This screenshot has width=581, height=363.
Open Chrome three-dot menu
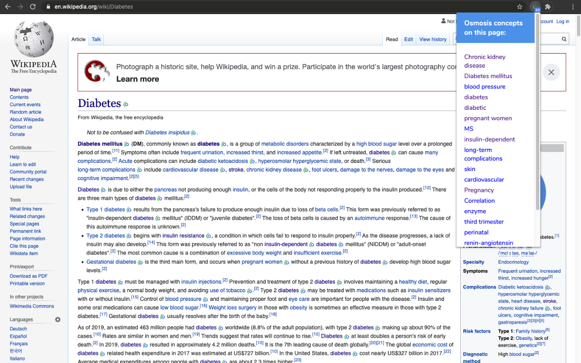(572, 7)
